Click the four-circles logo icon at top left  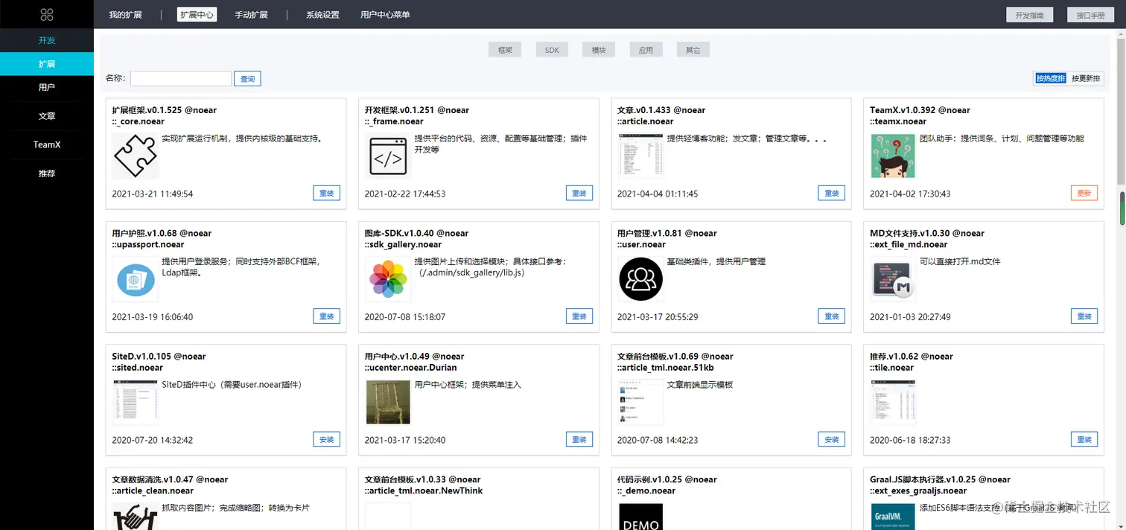click(x=47, y=14)
